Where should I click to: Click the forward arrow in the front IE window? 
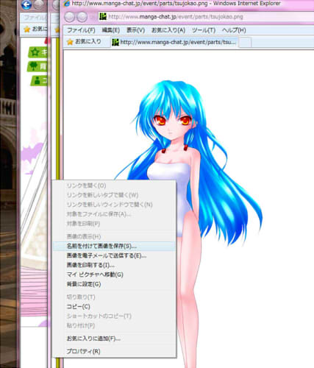82,17
